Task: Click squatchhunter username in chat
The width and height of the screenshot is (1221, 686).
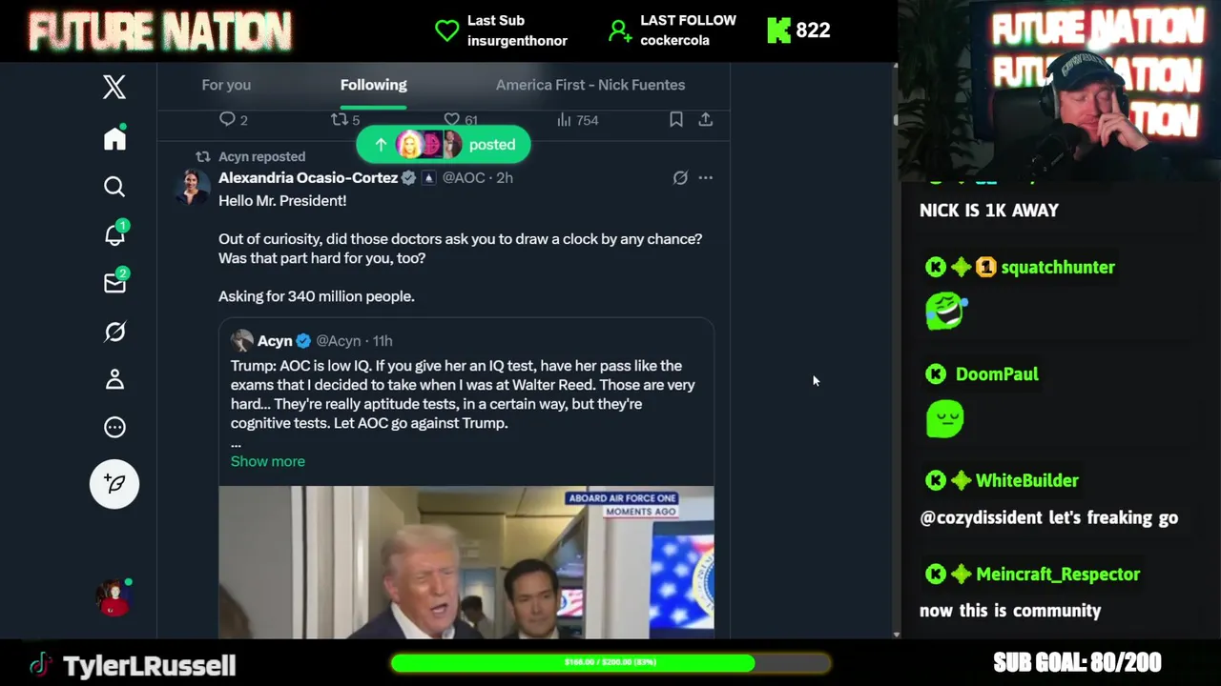Action: (x=1058, y=268)
